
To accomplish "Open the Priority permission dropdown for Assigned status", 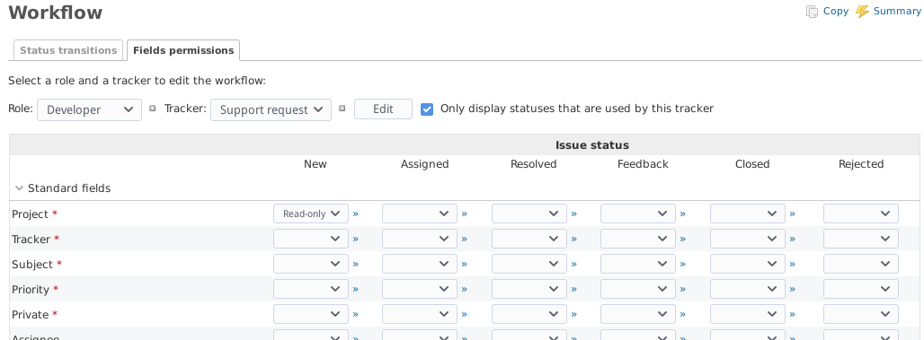I will [420, 289].
